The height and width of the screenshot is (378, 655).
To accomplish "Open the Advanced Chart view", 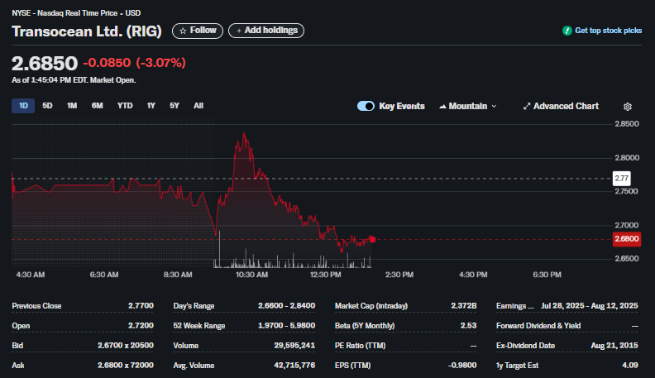I will tap(561, 106).
